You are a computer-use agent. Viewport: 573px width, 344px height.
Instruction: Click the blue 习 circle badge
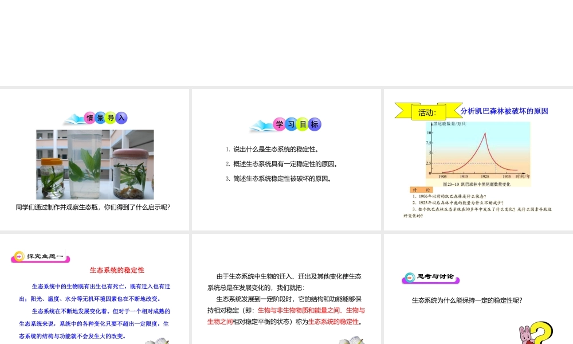(291, 124)
